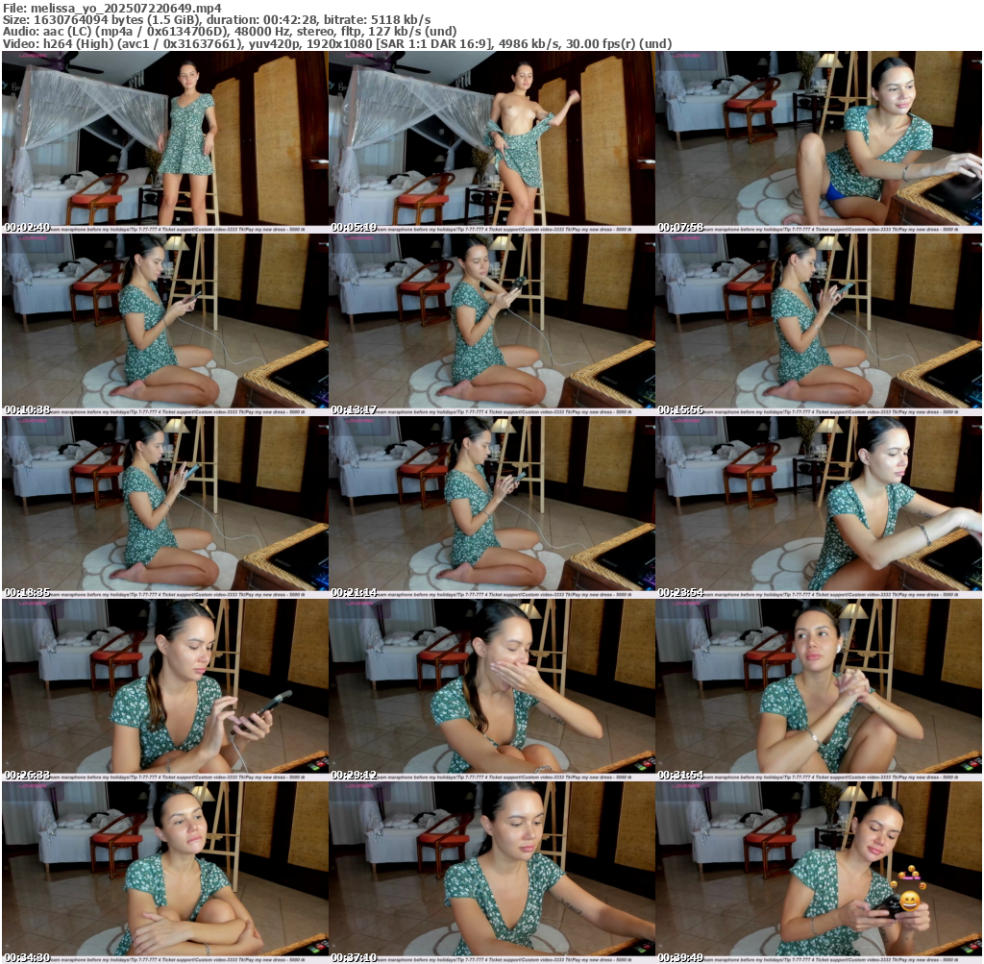Screen dimensions: 984x964
Task: Click the 'Size: 1630764094 bytes' header line
Action: click(216, 19)
